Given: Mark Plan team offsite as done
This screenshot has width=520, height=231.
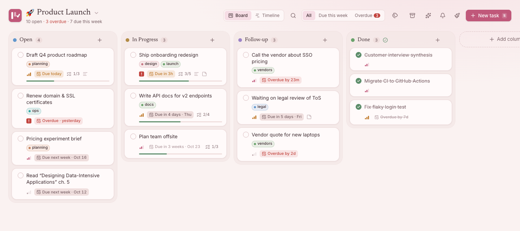Looking at the screenshot, I should click(133, 136).
